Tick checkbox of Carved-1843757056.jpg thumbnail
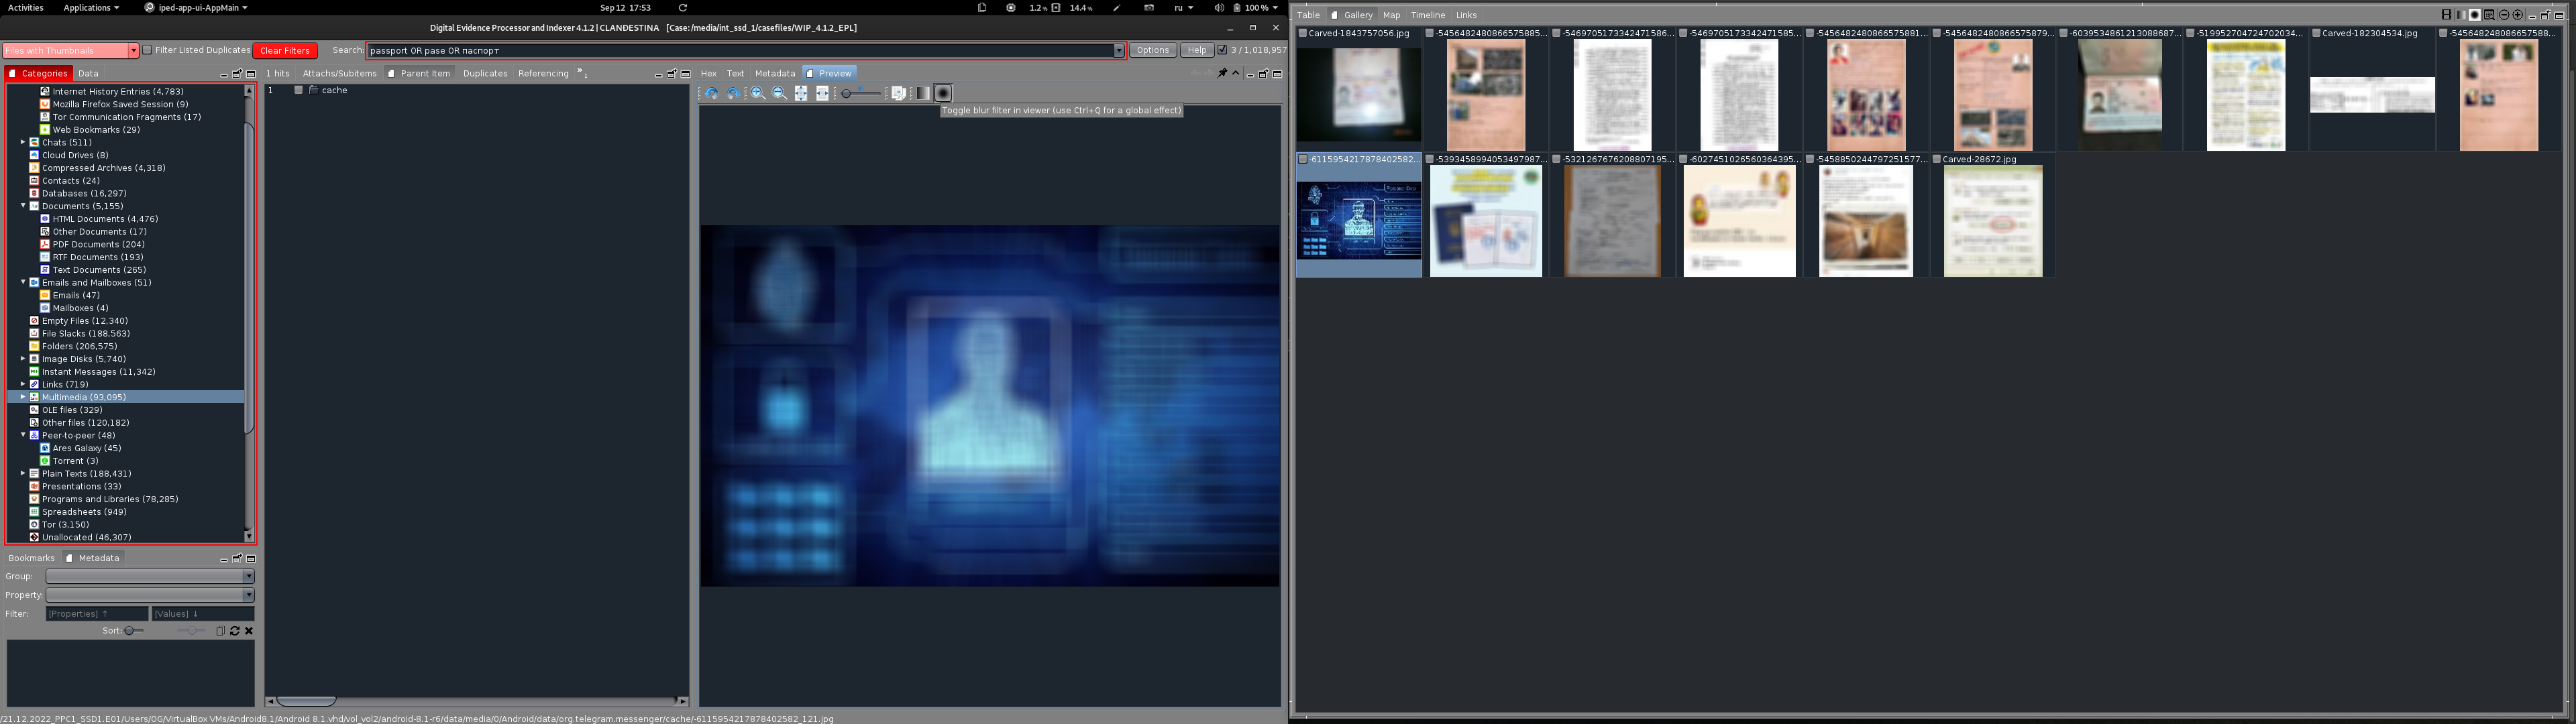Screen dimensions: 2576x724 1303,33
